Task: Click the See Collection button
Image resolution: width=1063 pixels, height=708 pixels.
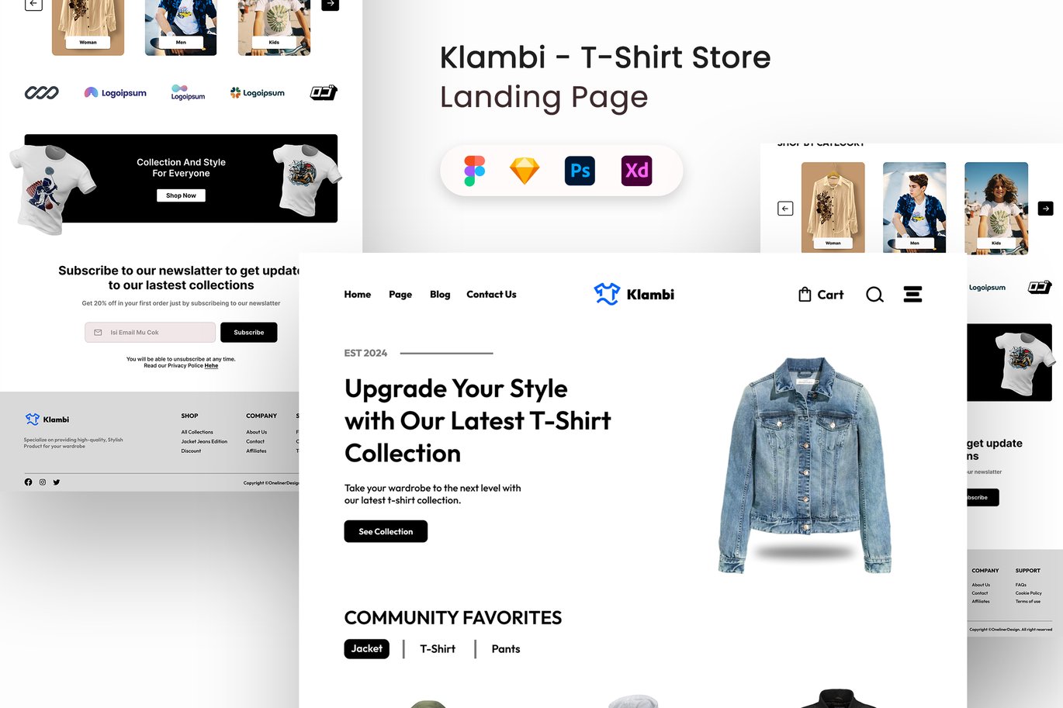Action: coord(386,531)
